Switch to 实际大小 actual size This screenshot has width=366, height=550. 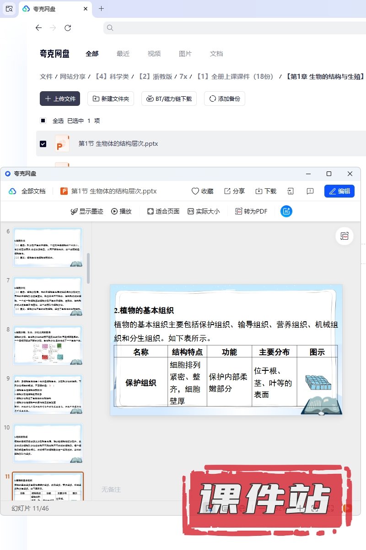[191, 211]
